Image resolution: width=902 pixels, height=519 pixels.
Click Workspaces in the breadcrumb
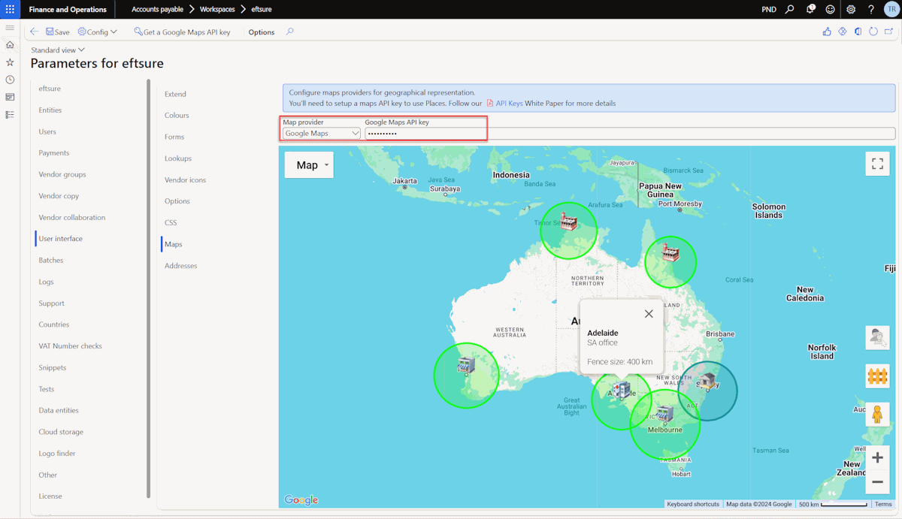(x=217, y=10)
